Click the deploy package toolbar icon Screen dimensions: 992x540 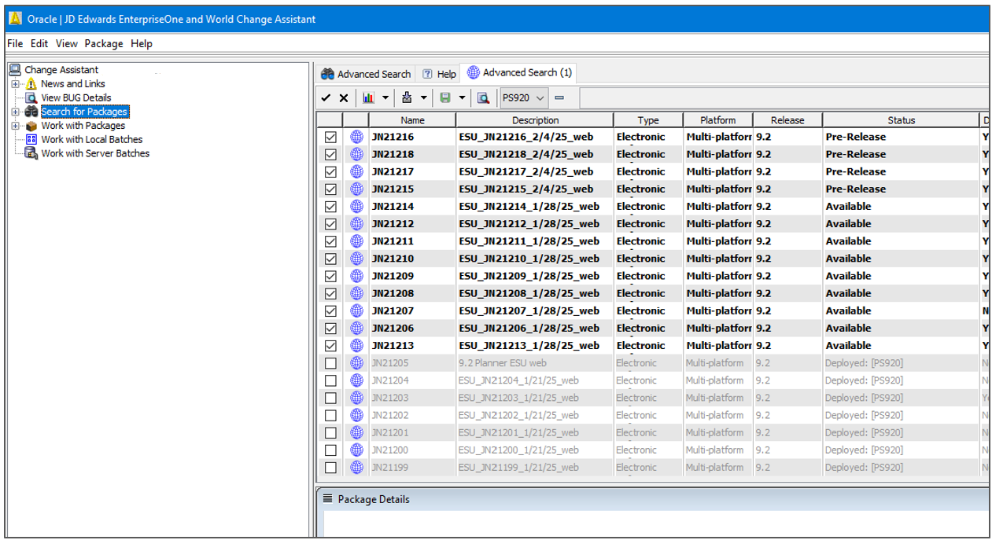click(x=406, y=99)
